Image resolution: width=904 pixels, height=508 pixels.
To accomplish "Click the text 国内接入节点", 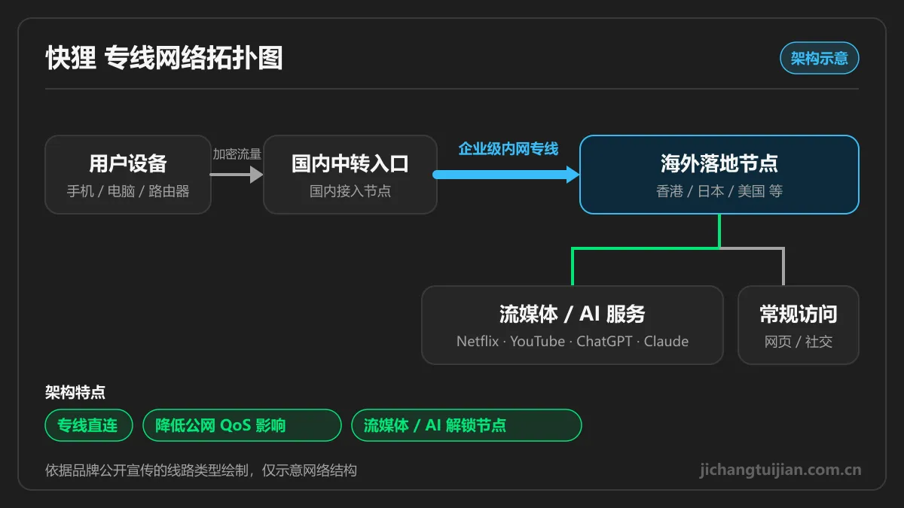I will 350,191.
